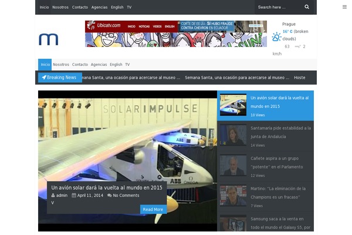Open Santamaría pide estabilidad a la Junta story
Screen dimensions: 352x235
coord(280,132)
